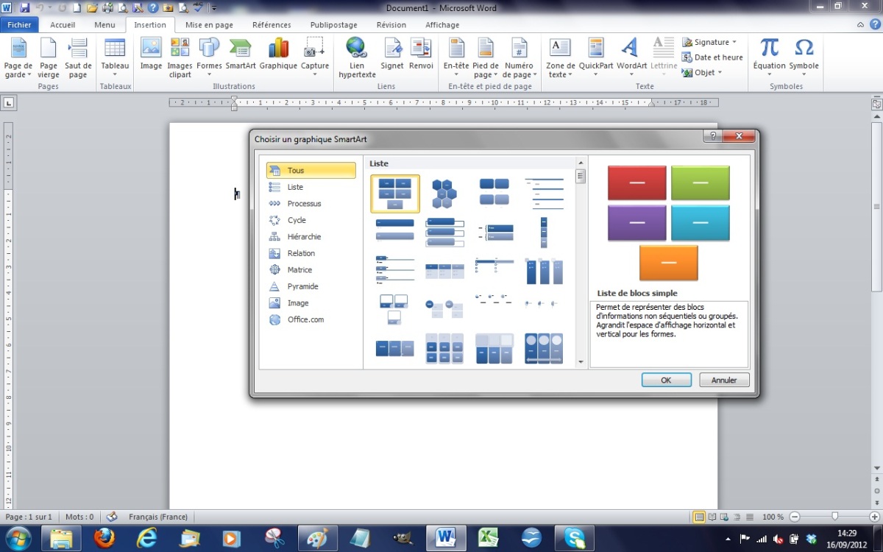Select the Tous category
This screenshot has height=552, width=883.
311,171
